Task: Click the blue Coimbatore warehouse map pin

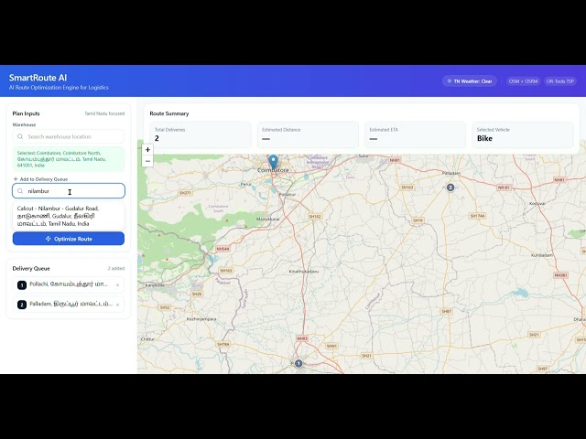Action: (274, 163)
